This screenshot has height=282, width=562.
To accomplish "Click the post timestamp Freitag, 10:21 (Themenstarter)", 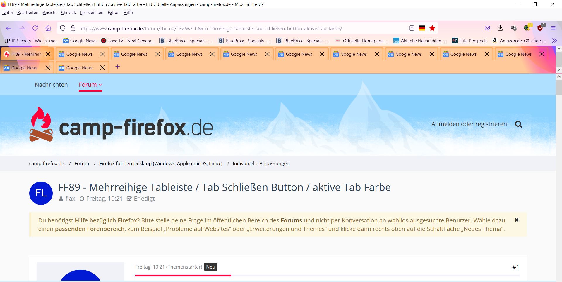I will [x=169, y=267].
